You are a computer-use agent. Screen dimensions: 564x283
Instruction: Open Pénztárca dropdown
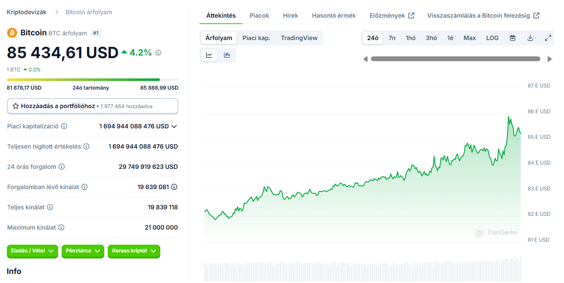point(83,251)
